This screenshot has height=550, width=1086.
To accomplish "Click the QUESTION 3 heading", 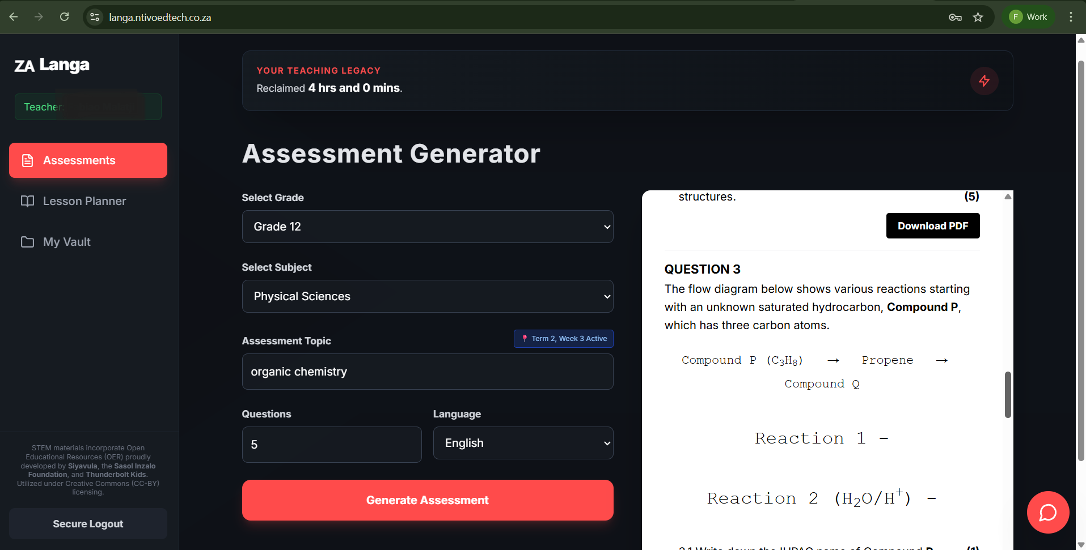I will click(703, 269).
